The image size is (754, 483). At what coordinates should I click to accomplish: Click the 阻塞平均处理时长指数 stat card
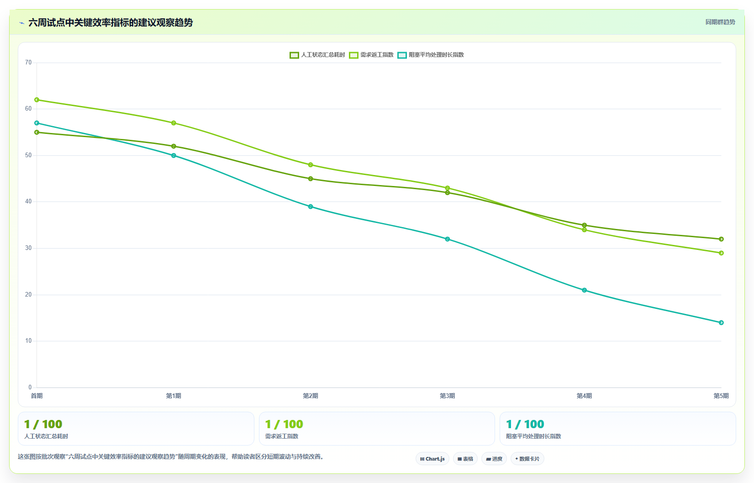[x=618, y=429]
